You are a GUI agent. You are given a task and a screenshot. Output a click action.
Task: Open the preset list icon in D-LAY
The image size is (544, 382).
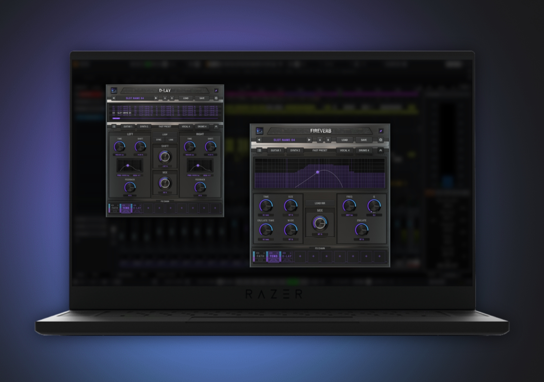pos(114,126)
